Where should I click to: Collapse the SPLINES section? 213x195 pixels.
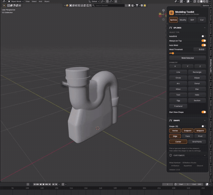tap(205, 28)
